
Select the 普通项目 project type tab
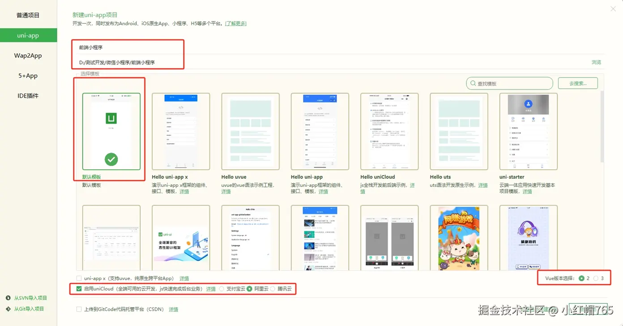[28, 15]
